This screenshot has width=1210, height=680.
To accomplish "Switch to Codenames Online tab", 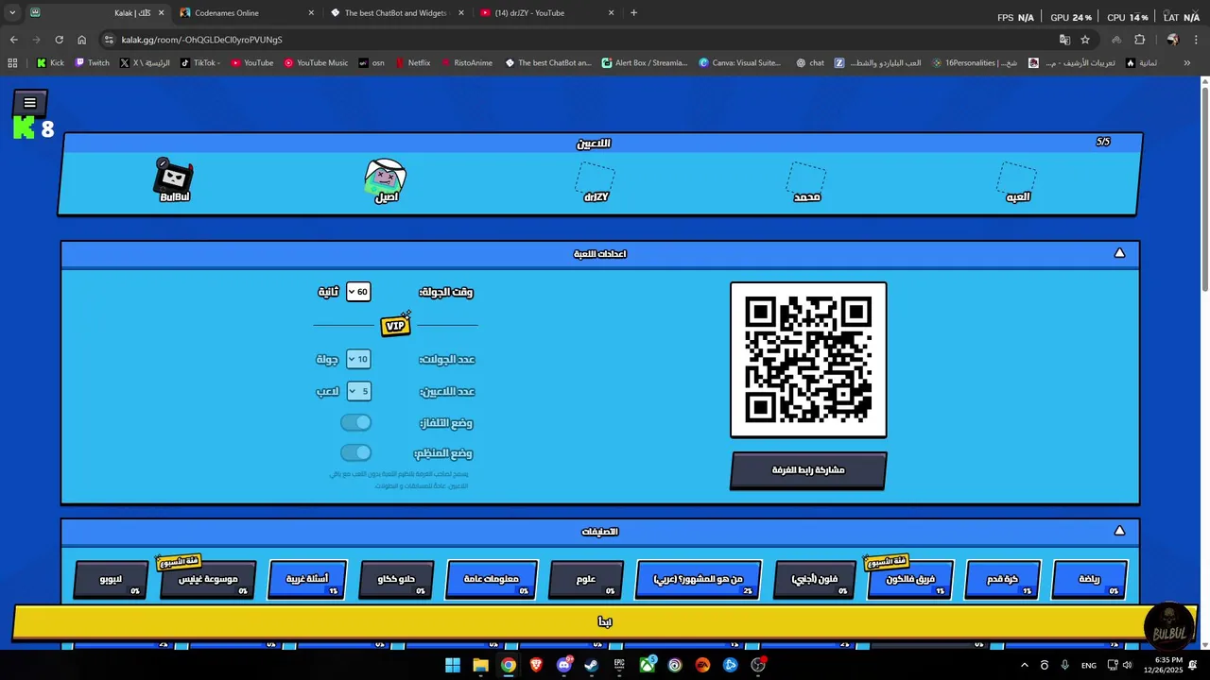I will tap(246, 13).
